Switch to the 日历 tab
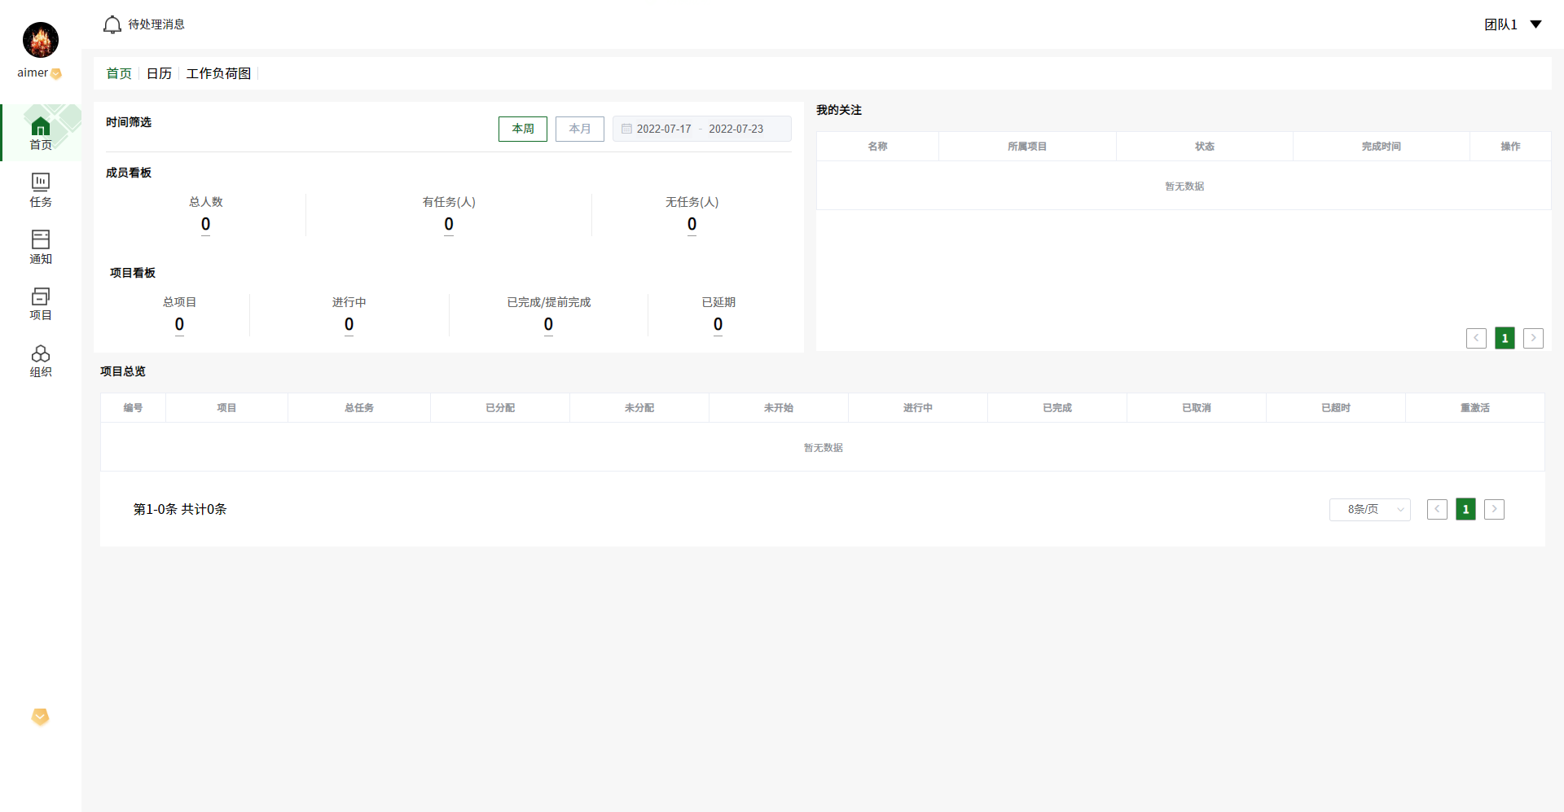This screenshot has width=1564, height=812. 159,73
